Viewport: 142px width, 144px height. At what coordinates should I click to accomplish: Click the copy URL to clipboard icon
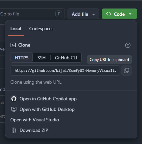tap(127, 71)
